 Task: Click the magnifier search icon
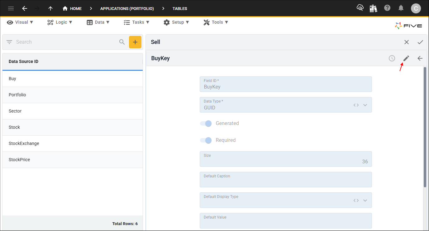tap(122, 42)
